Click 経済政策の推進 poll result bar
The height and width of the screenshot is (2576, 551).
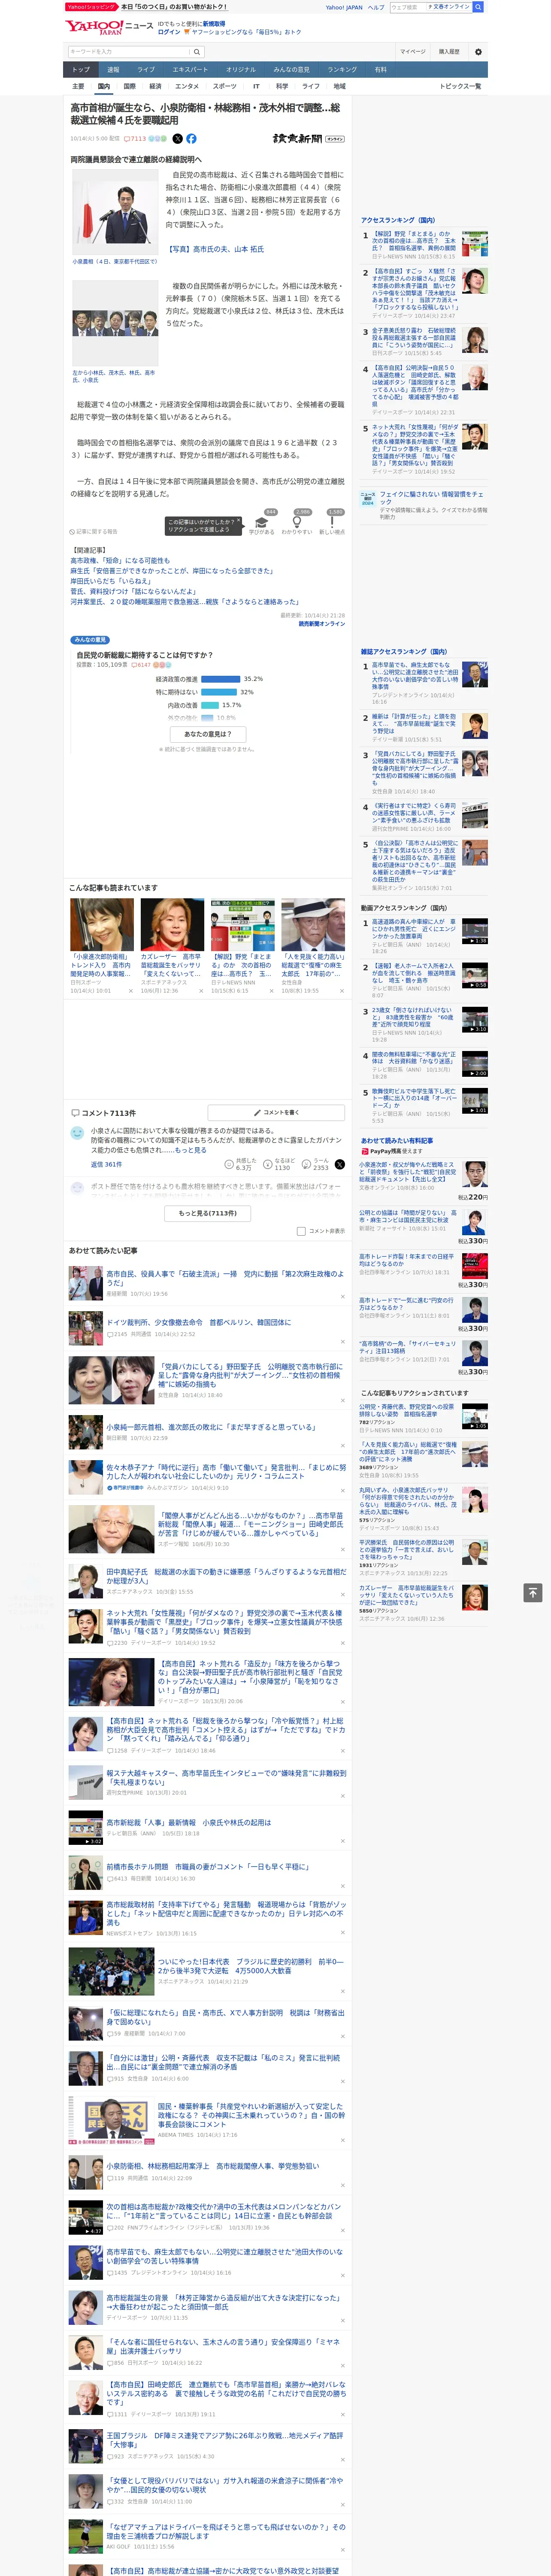220,679
